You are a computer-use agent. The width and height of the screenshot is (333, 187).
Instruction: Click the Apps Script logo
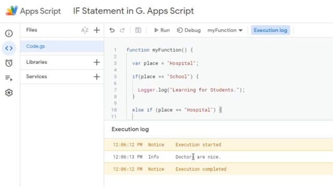point(11,11)
